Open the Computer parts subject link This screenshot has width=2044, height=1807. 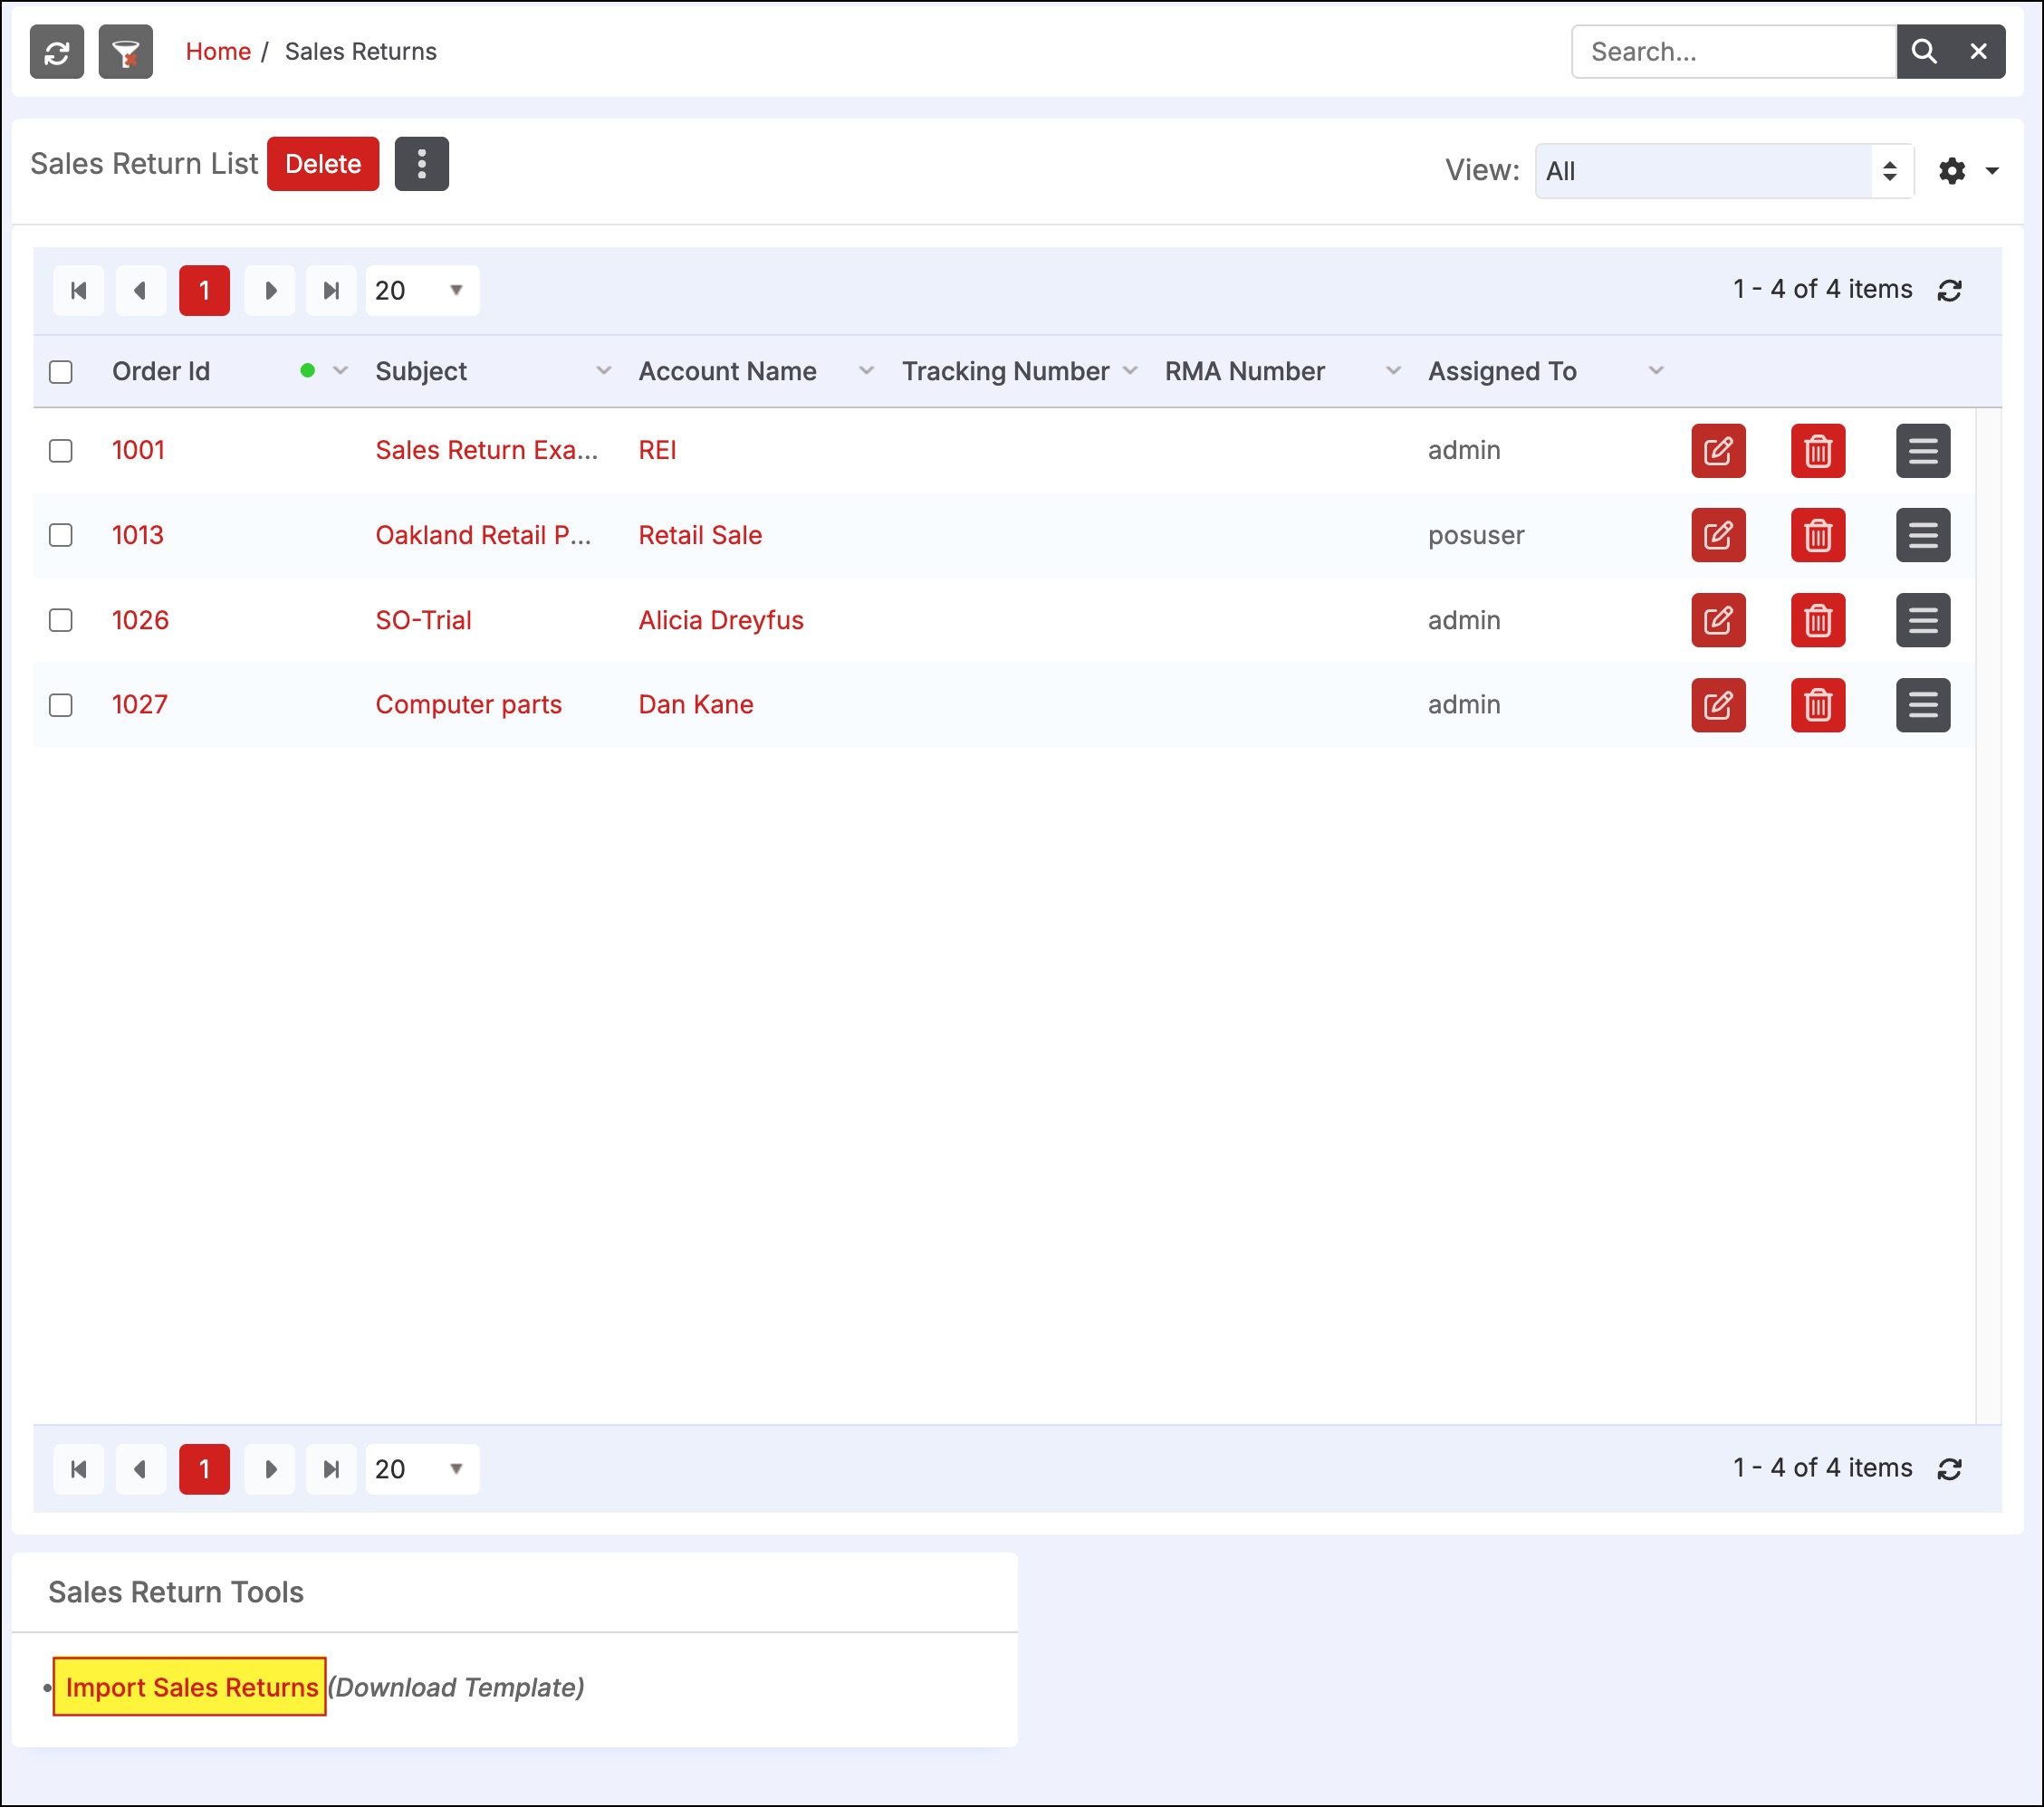point(469,705)
